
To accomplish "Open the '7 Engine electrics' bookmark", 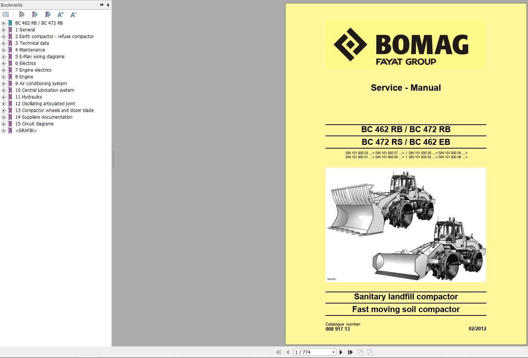I will 33,70.
